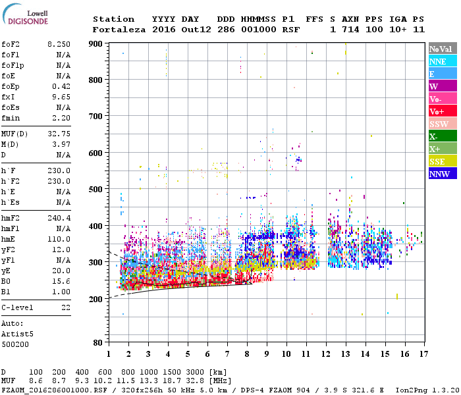Click the MUF(D) value 32.75

pyautogui.click(x=59, y=134)
